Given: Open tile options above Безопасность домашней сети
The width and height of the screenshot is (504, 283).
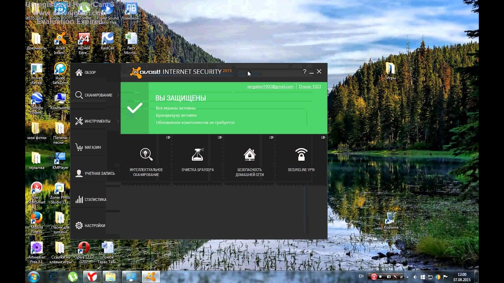Looking at the screenshot, I should coord(271,137).
